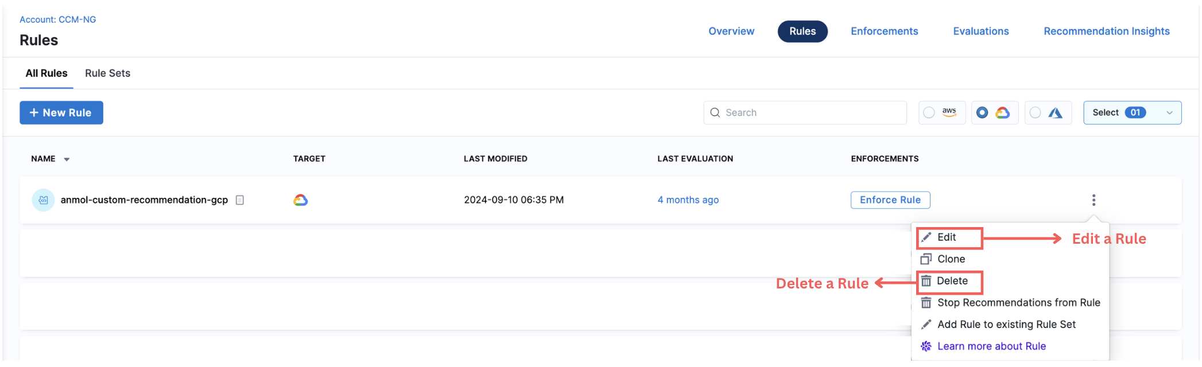This screenshot has width=1202, height=367.
Task: Click the three-dot menu for the rule row
Action: coord(1094,200)
